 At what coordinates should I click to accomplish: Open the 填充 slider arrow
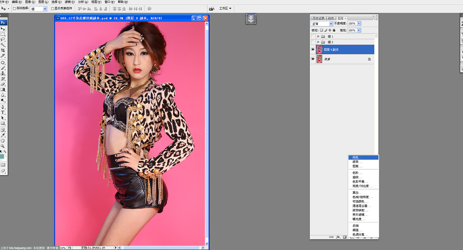coord(359,30)
